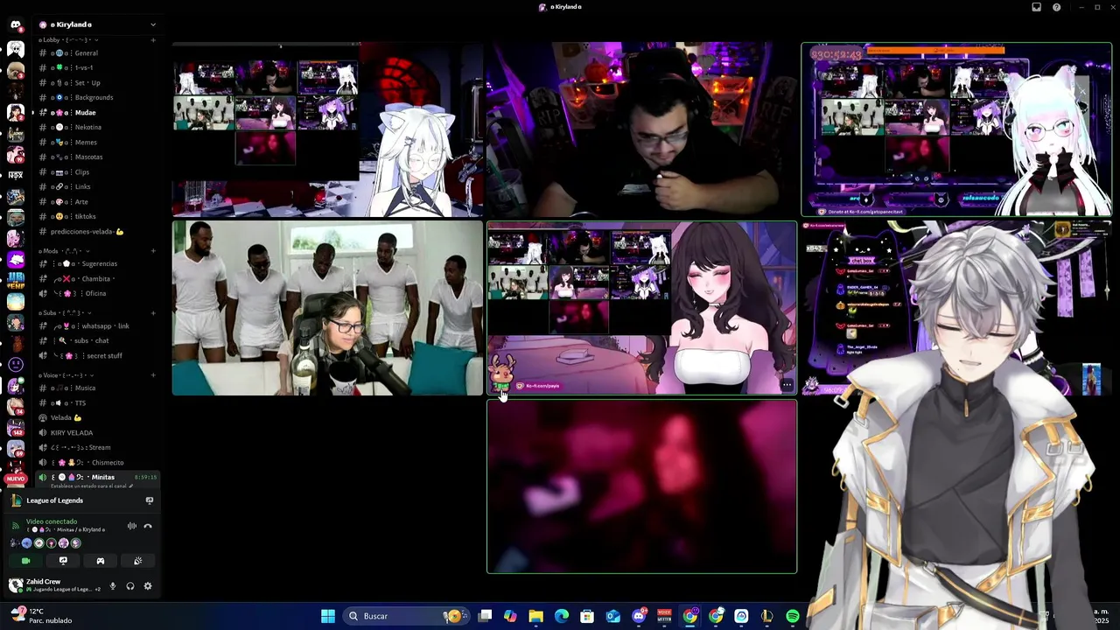Set a channel status for Minitas
The height and width of the screenshot is (630, 1120).
click(x=90, y=486)
